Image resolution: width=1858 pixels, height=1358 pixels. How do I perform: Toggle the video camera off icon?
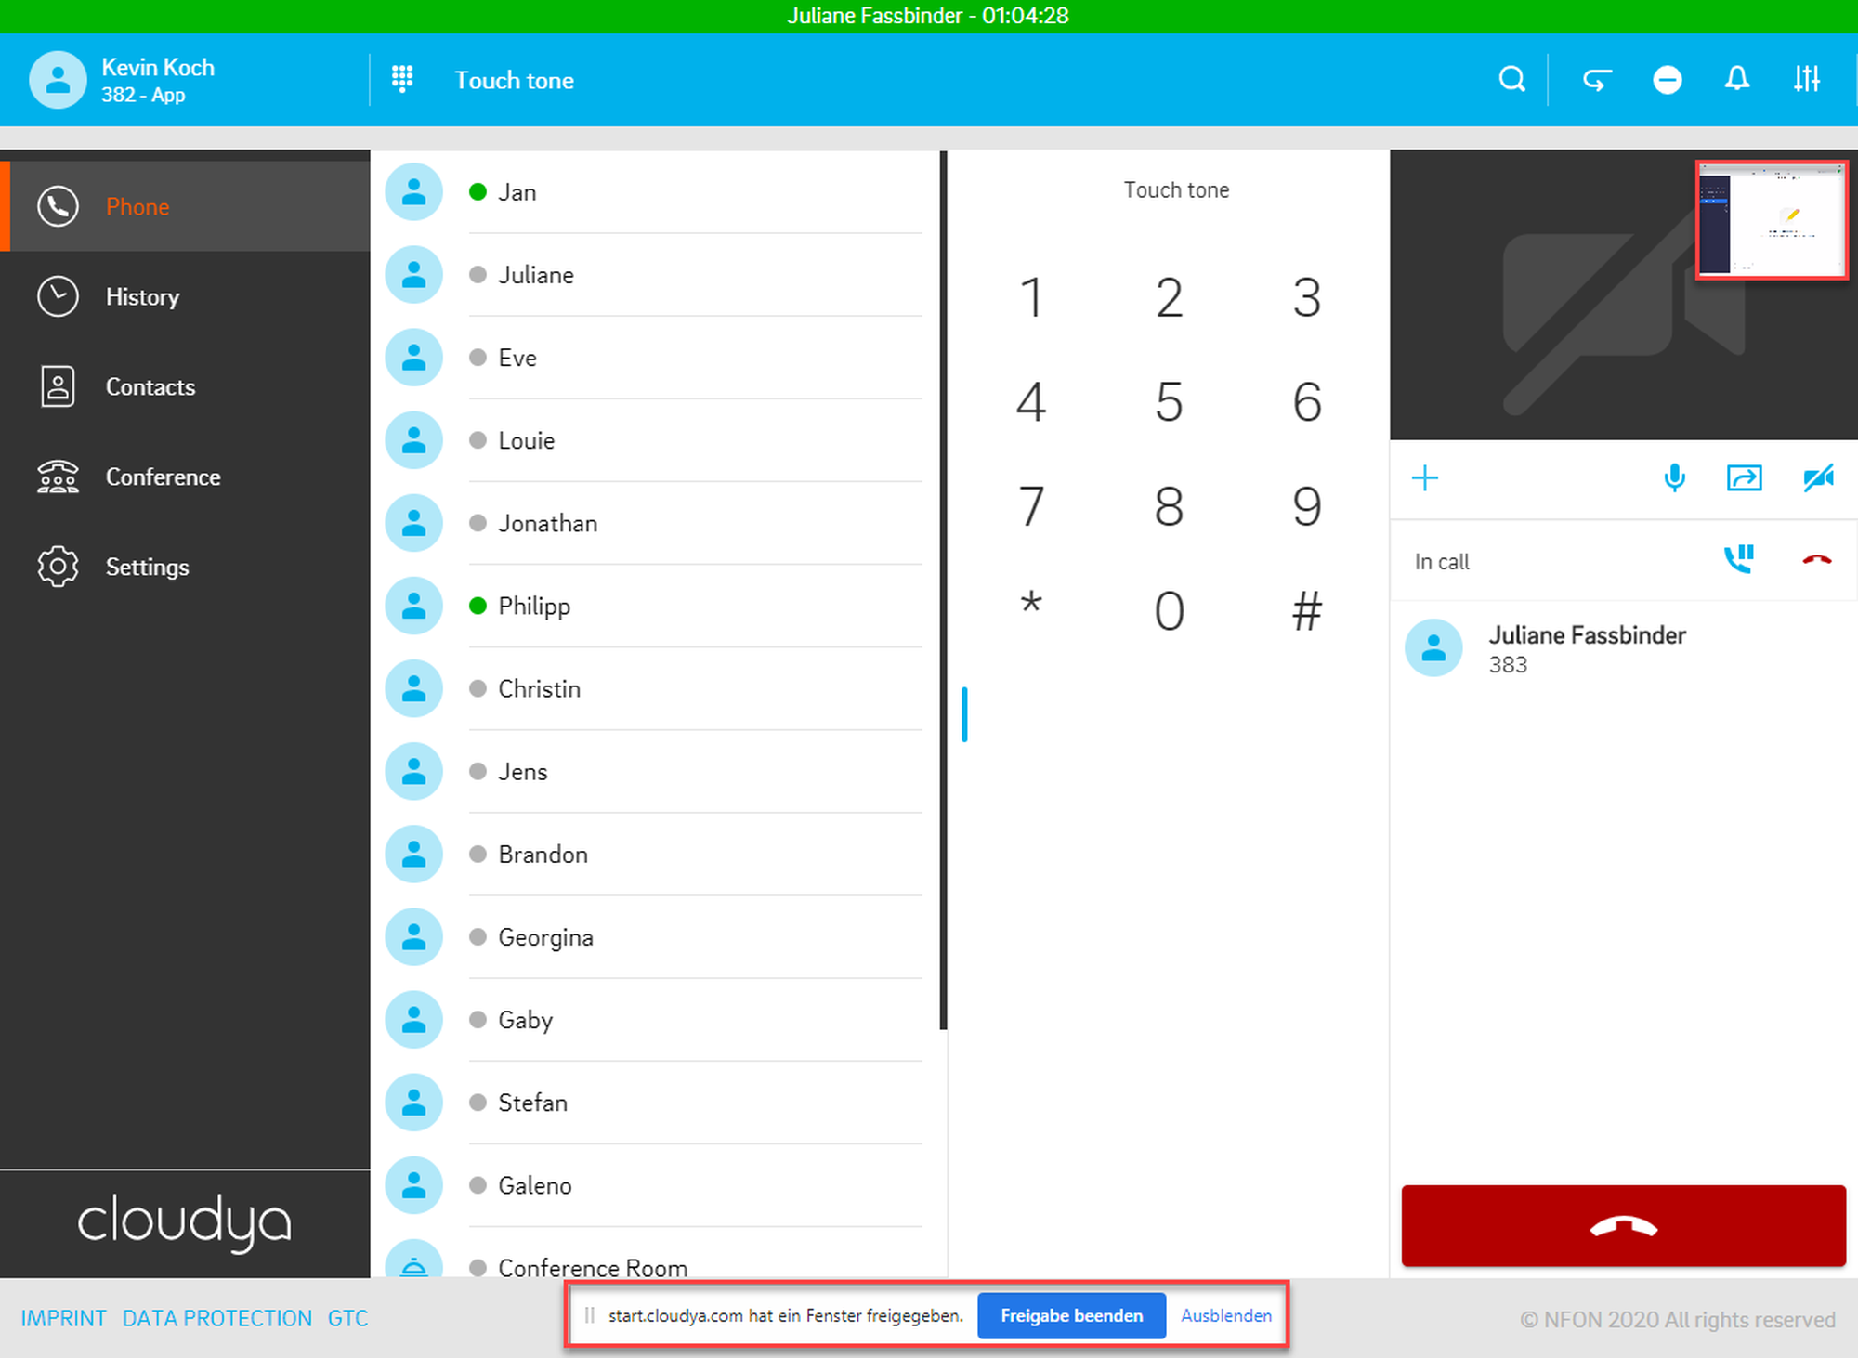click(x=1817, y=478)
